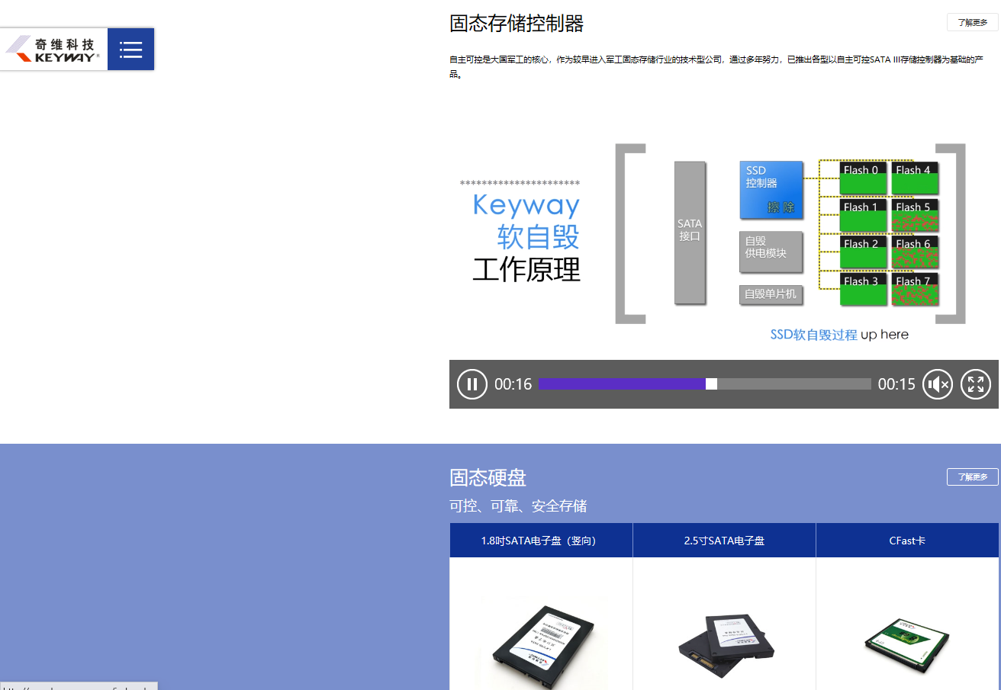Viewport: 1001px width, 690px height.
Task: Seek on the video progress bar
Action: click(x=704, y=384)
